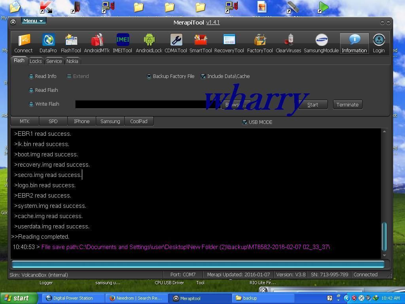Select the SPD platform button

coord(53,121)
